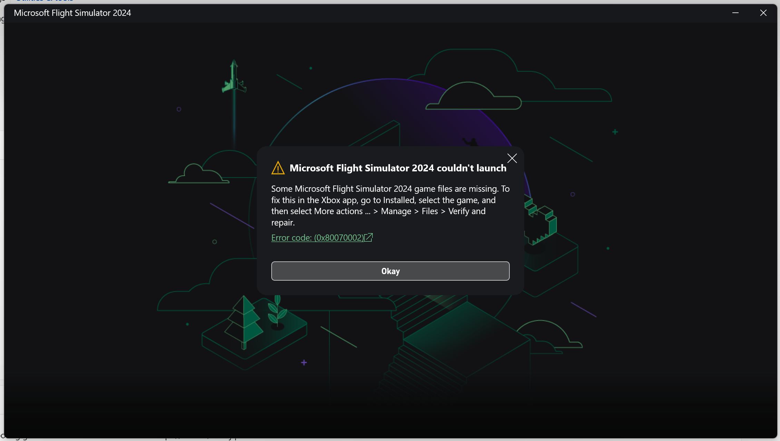Screen dimensions: 780x441
Task: Click the purple circle near the rocket
Action: (x=179, y=109)
